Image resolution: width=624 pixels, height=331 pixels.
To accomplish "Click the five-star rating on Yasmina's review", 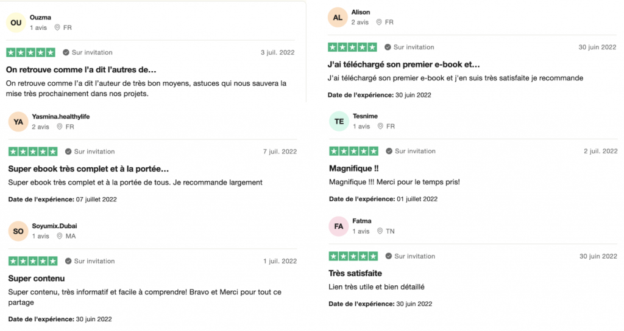I will 33,152.
